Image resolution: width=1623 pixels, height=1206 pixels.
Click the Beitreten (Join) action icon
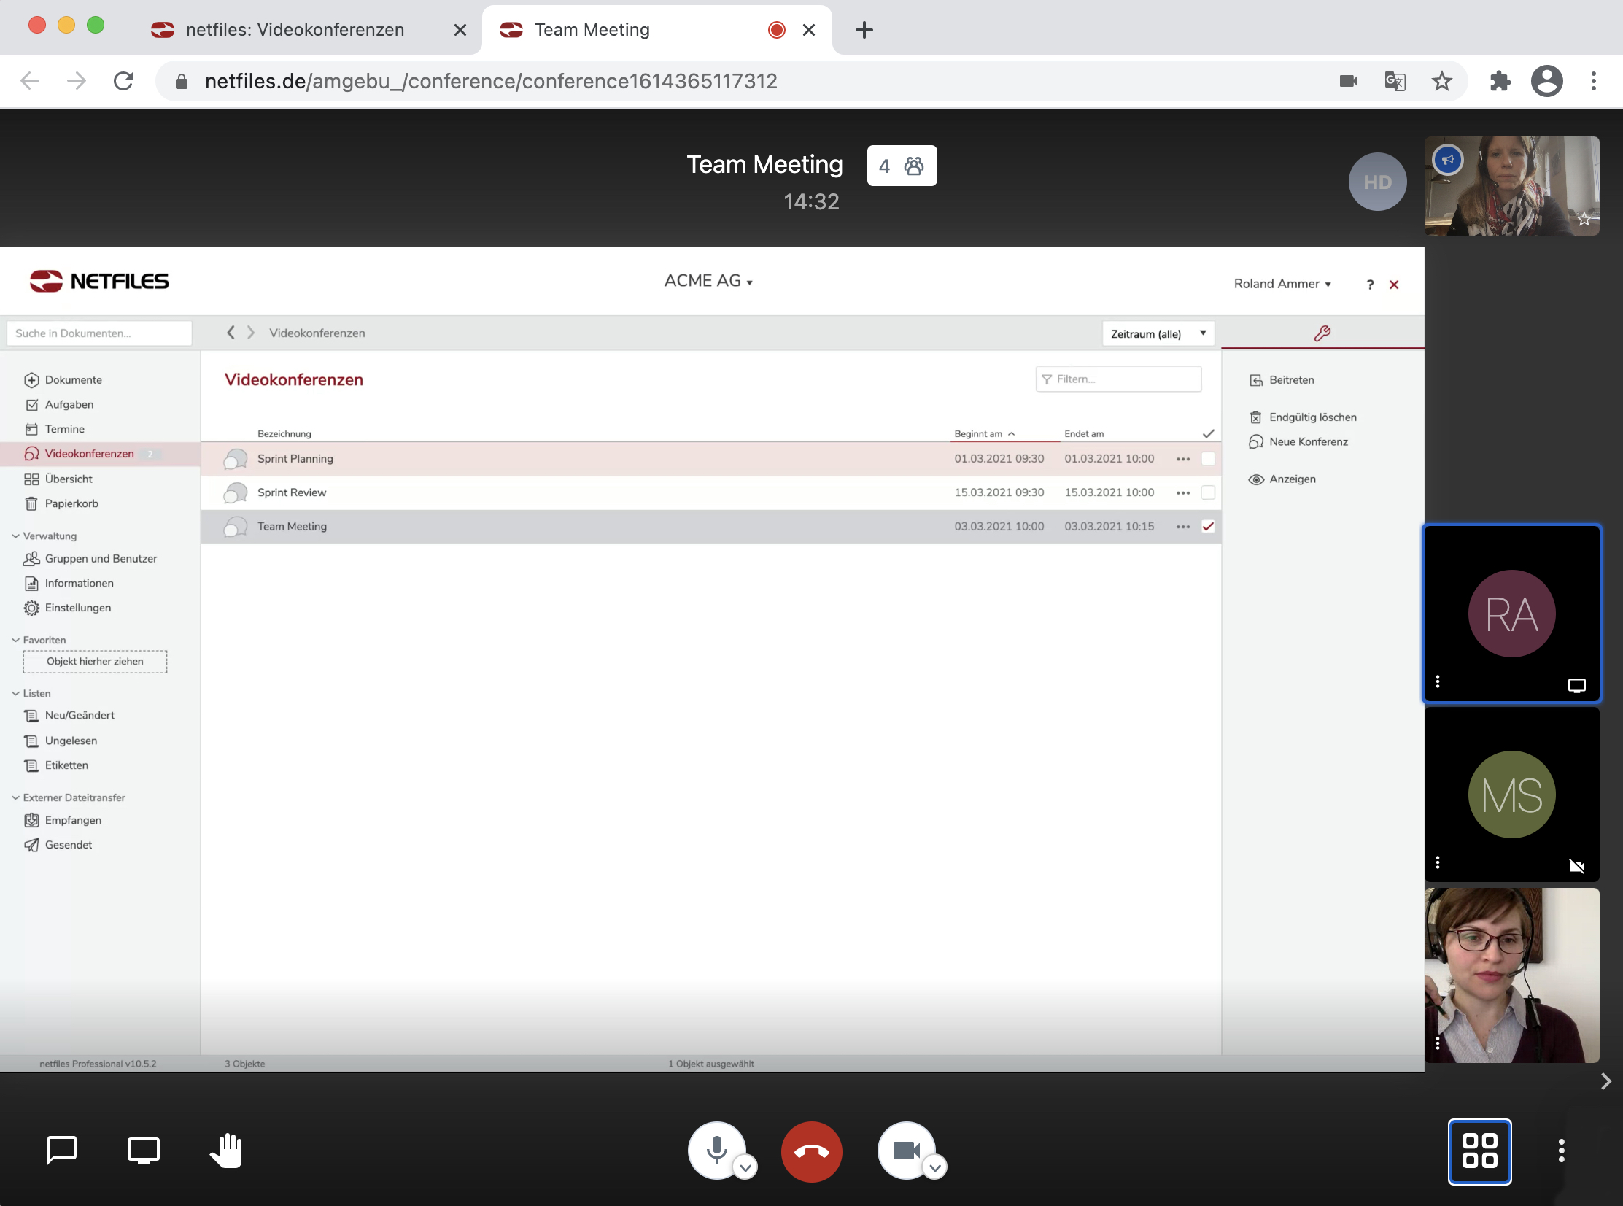(1257, 380)
